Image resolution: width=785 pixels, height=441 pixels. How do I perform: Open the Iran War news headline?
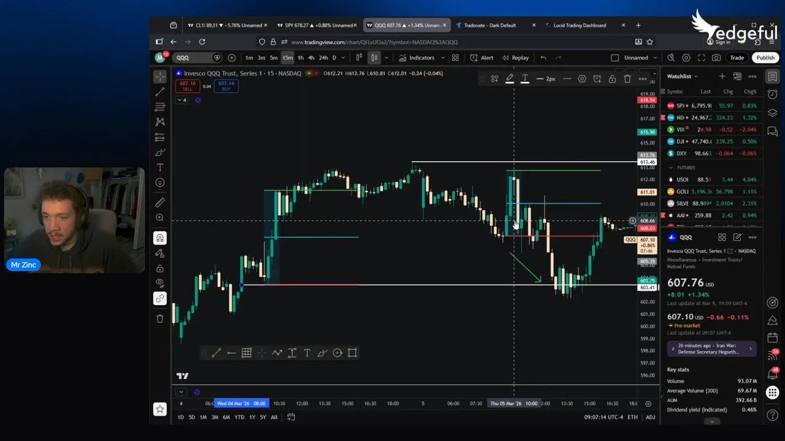click(x=711, y=349)
